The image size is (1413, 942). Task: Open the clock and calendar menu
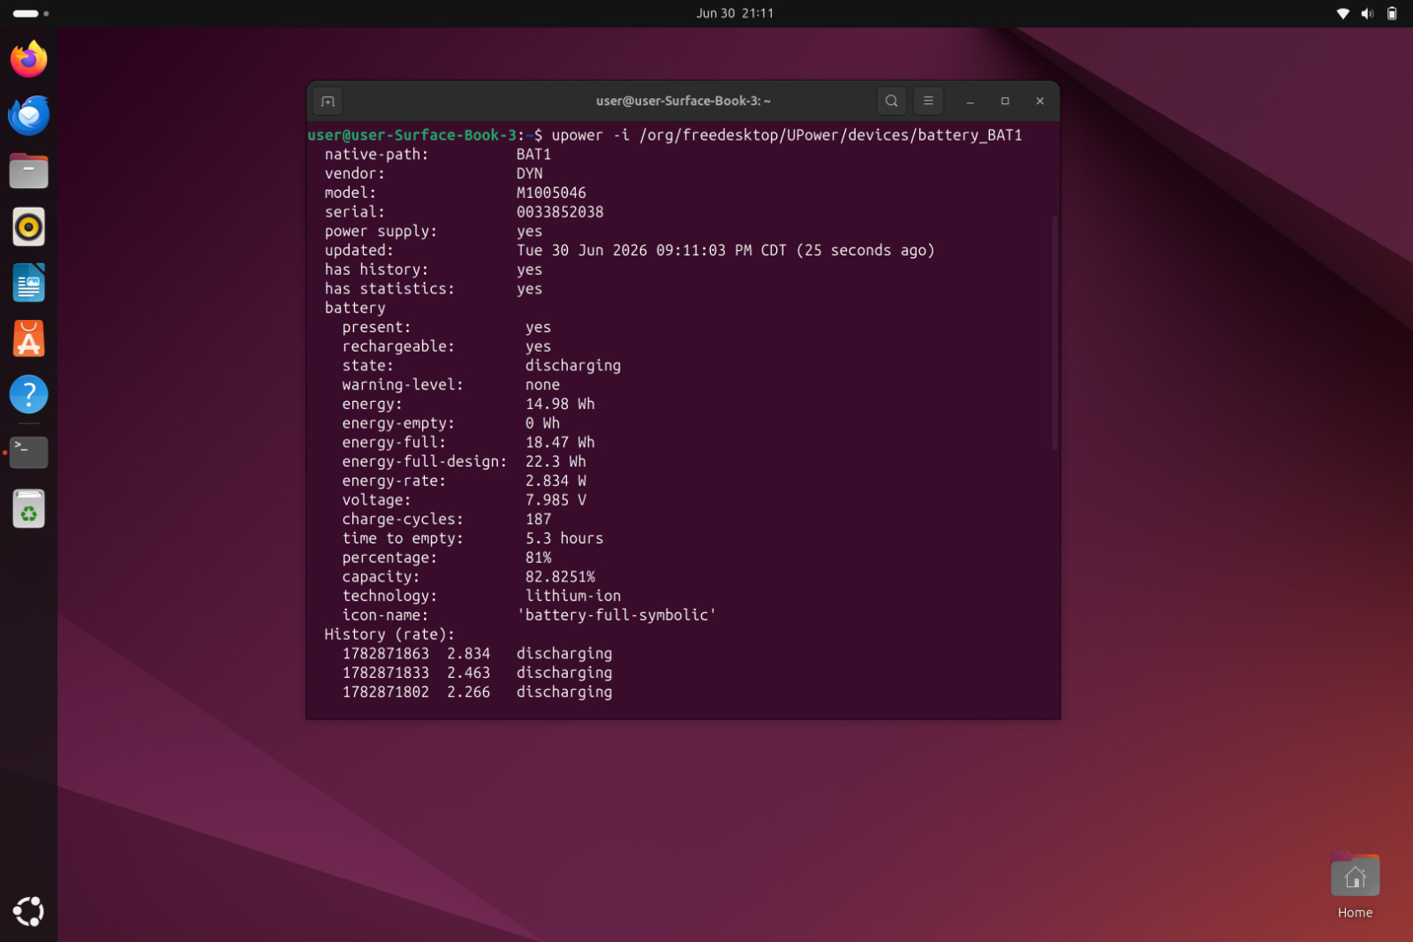point(735,13)
